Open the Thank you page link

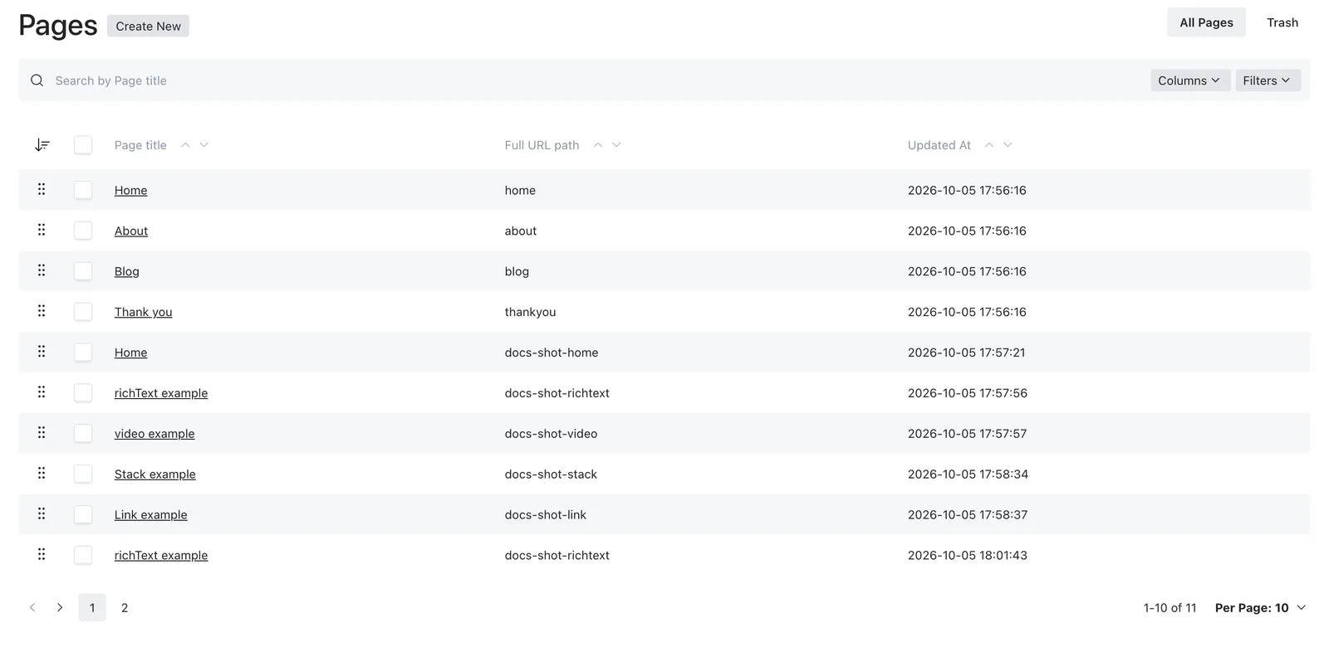click(144, 312)
